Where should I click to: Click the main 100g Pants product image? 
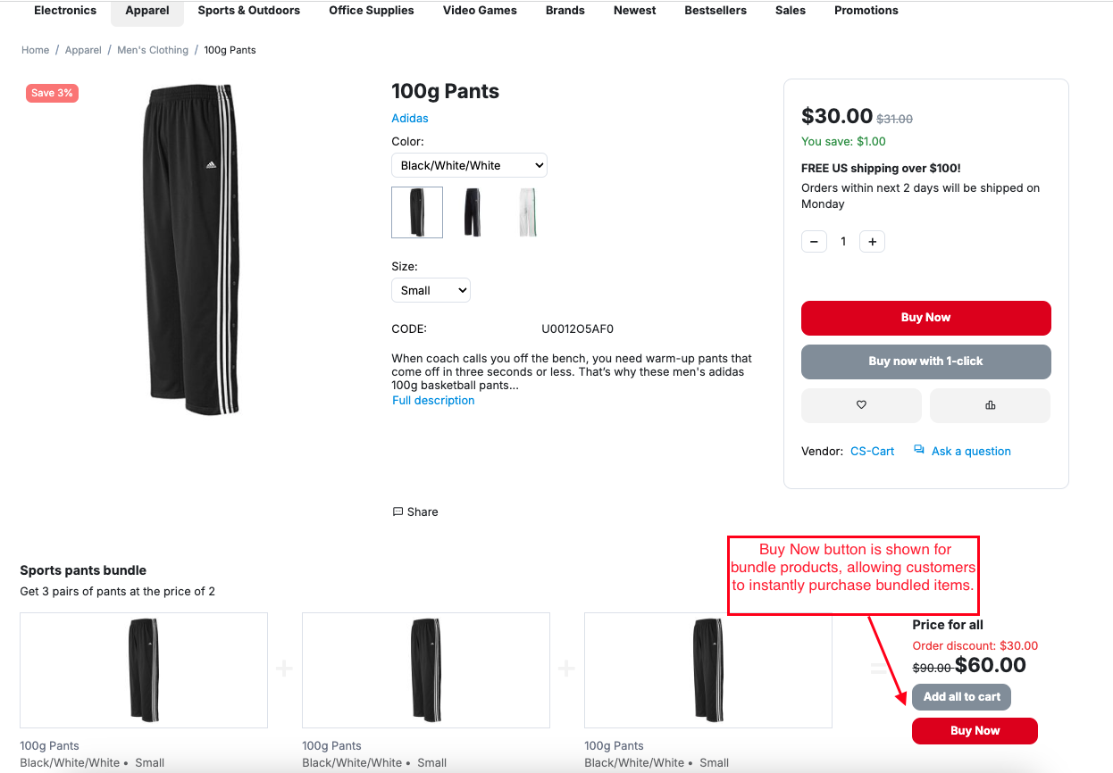point(191,251)
